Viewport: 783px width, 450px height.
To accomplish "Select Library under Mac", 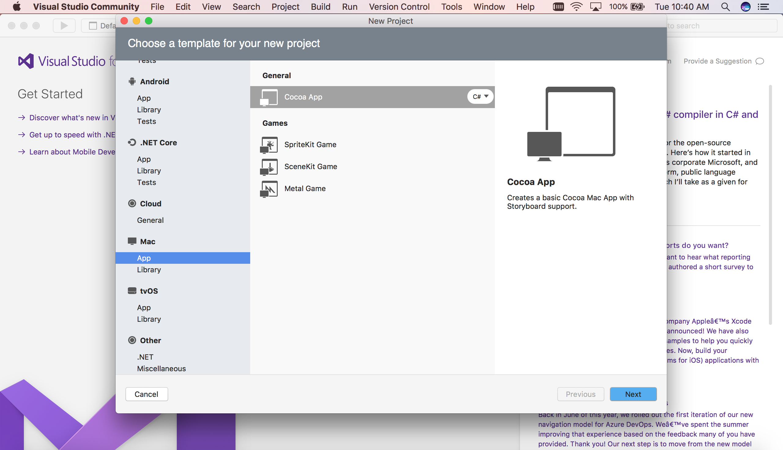I will tap(149, 270).
